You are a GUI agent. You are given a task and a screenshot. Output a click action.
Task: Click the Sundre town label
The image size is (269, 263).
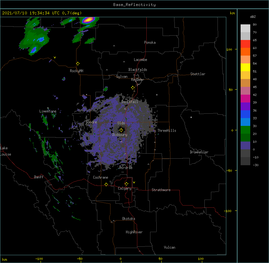[91, 122]
